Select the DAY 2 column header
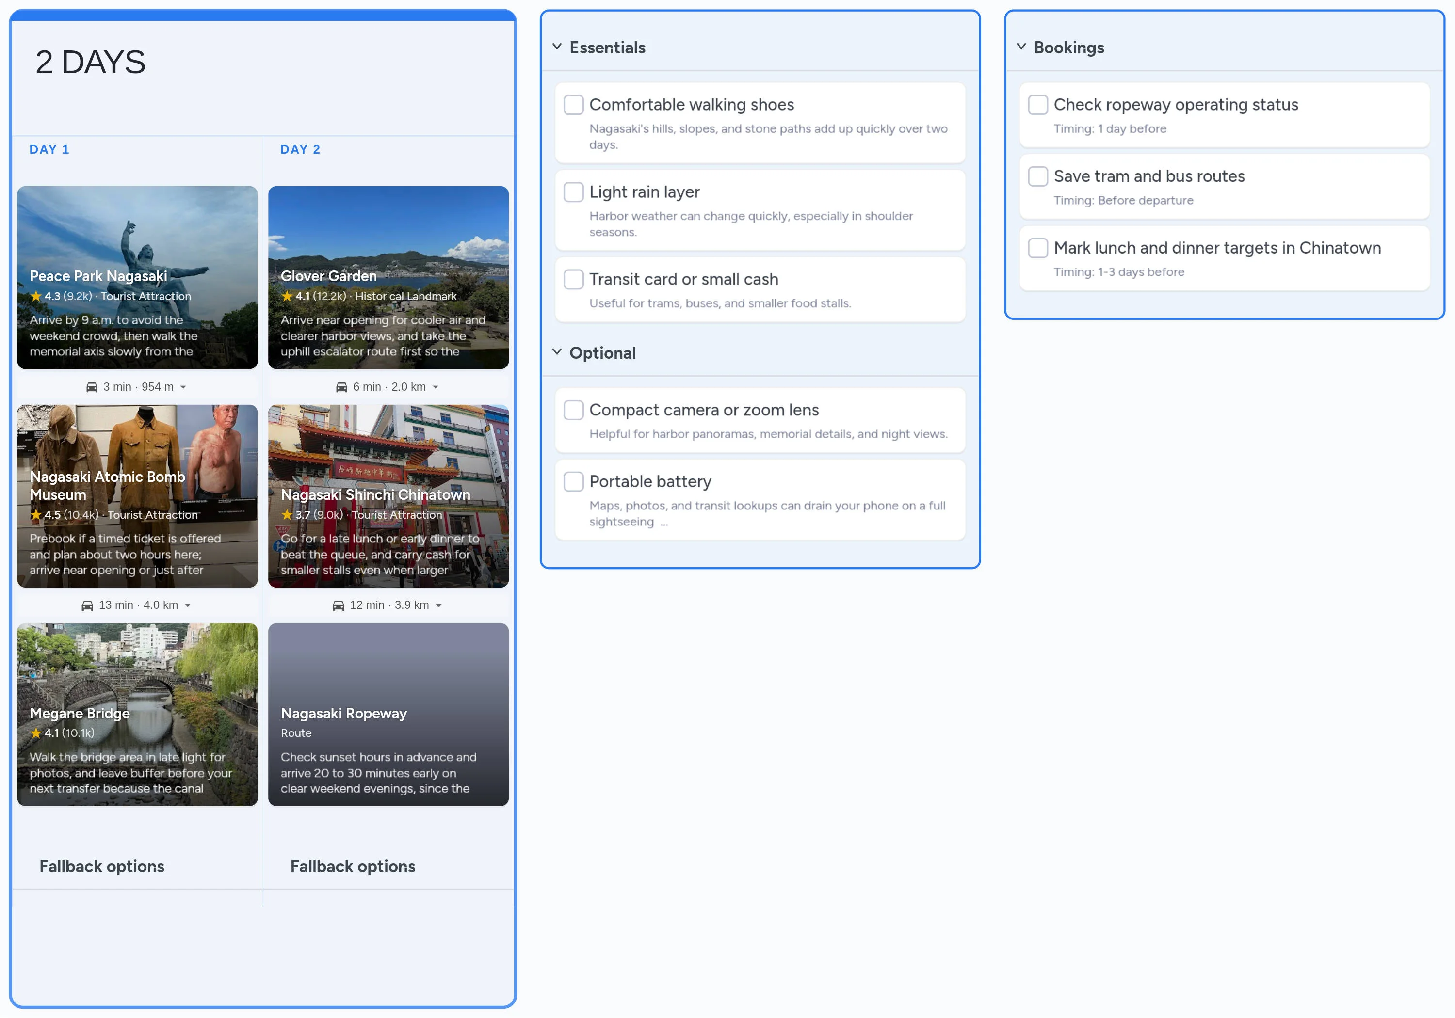The image size is (1455, 1018). pyautogui.click(x=300, y=149)
